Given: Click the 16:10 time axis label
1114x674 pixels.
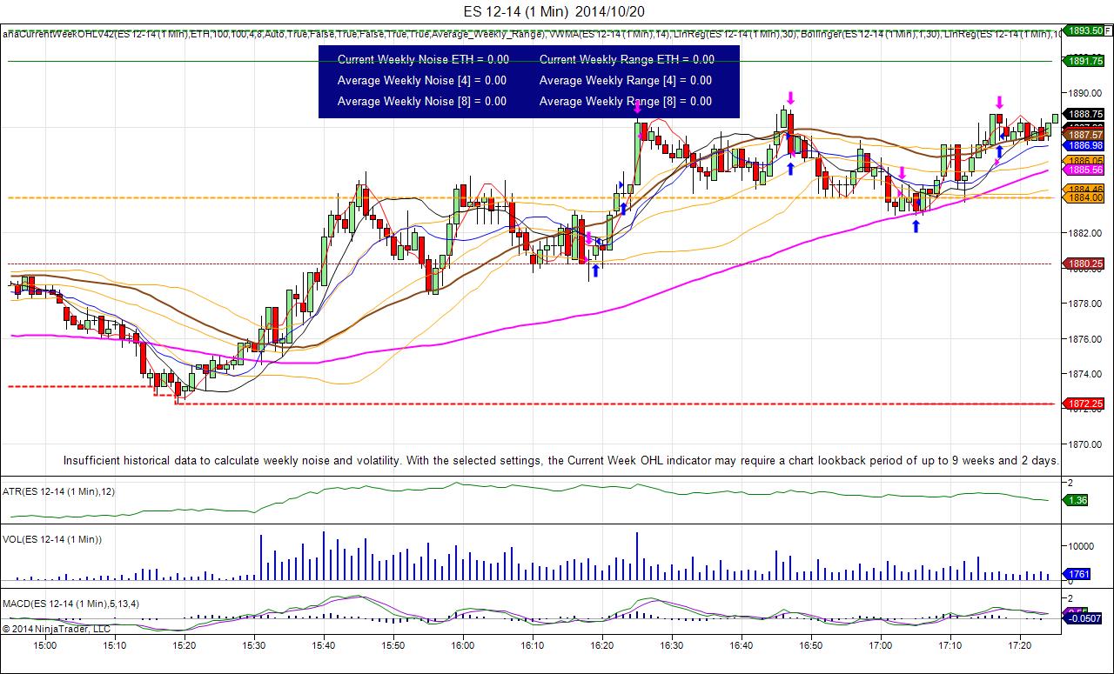Looking at the screenshot, I should click(x=532, y=645).
